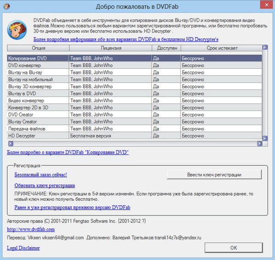Screen dimensions: 275x260
Task: Sort by the Опция column header
Action: 38,48
